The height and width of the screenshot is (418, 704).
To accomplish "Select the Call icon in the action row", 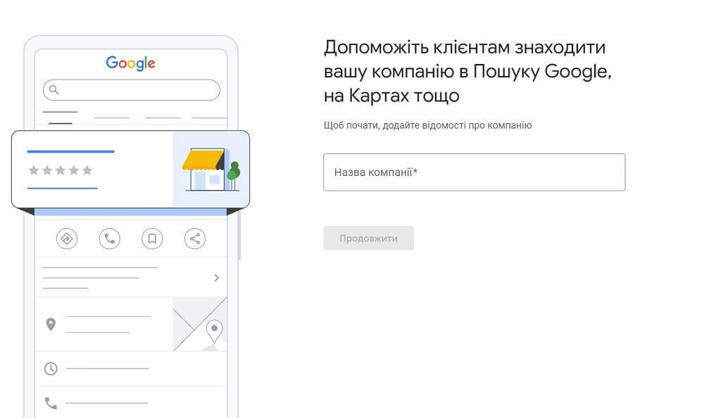I will point(109,239).
